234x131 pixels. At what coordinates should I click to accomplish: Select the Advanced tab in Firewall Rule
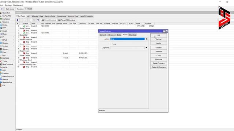coord(112,35)
